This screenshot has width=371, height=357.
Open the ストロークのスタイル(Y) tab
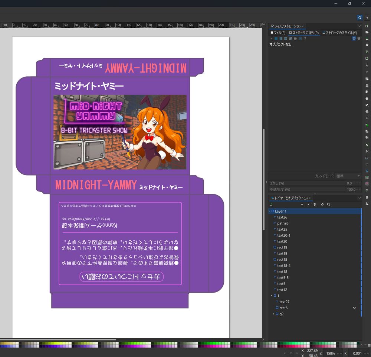(x=339, y=33)
